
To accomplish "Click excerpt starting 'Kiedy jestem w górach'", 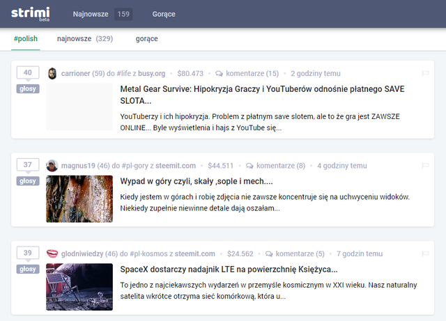I will (x=265, y=203).
